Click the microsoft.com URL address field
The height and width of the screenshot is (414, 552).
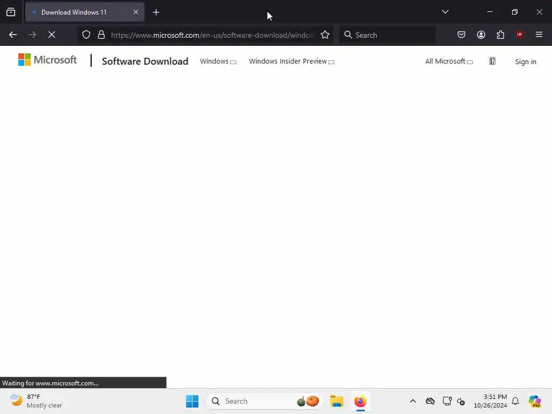click(212, 35)
